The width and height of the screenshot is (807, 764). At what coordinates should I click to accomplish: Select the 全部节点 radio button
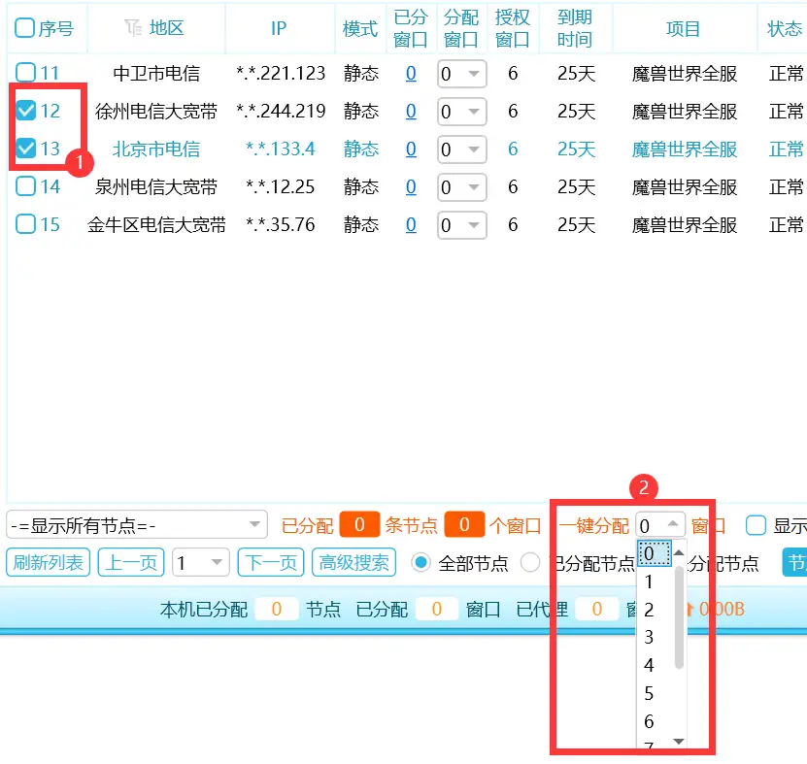[421, 562]
